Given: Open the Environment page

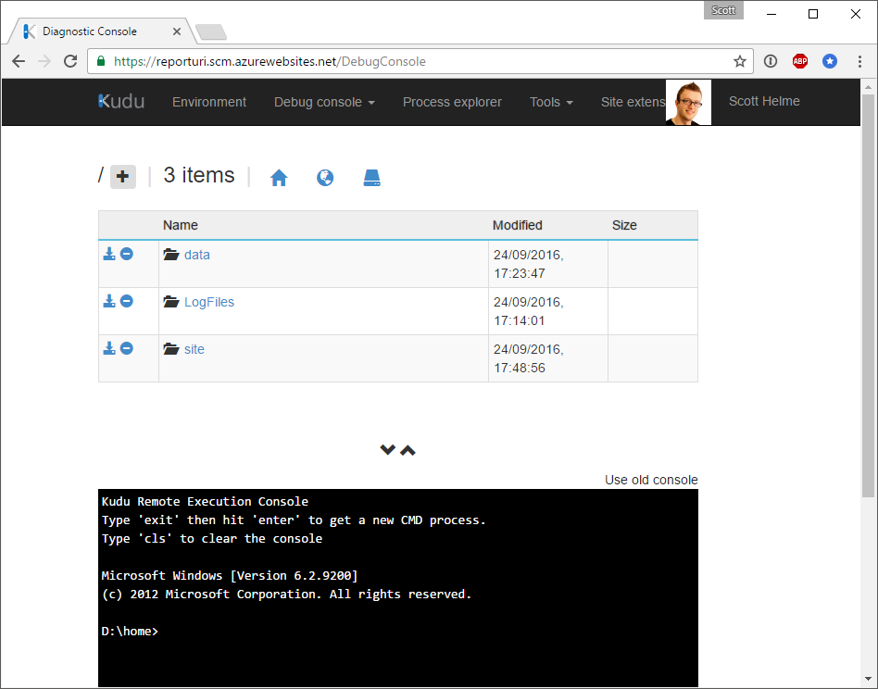Looking at the screenshot, I should click(x=209, y=103).
